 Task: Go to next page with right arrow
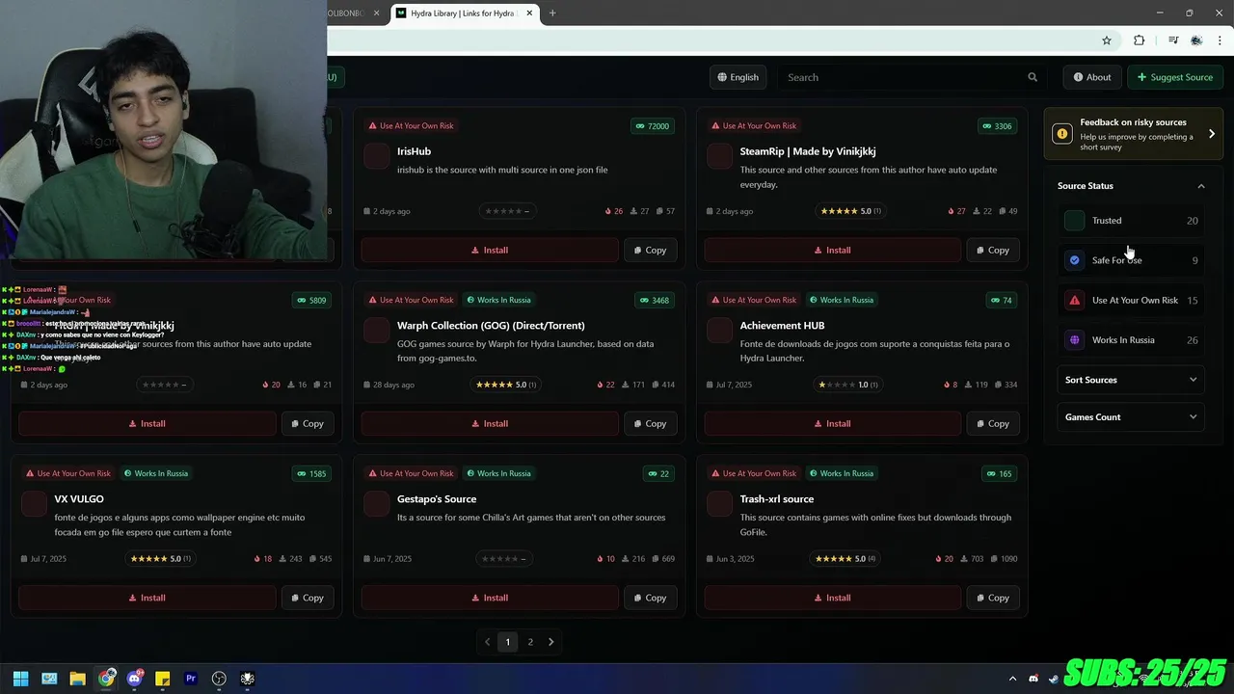click(550, 642)
